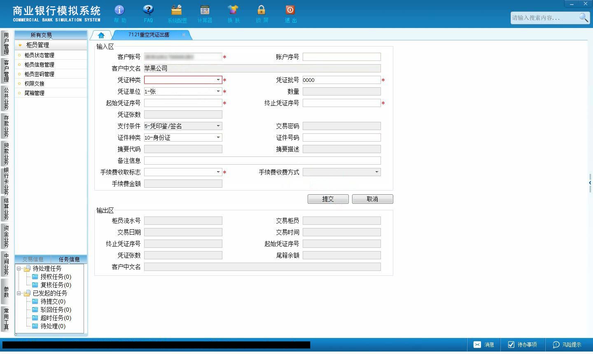Open 参数 side tab
Viewport: 593px width, 354px height.
(6, 292)
